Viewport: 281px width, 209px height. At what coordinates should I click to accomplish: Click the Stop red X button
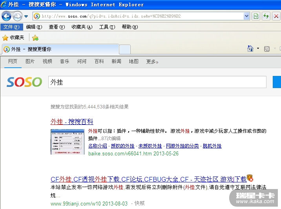(x=276, y=16)
